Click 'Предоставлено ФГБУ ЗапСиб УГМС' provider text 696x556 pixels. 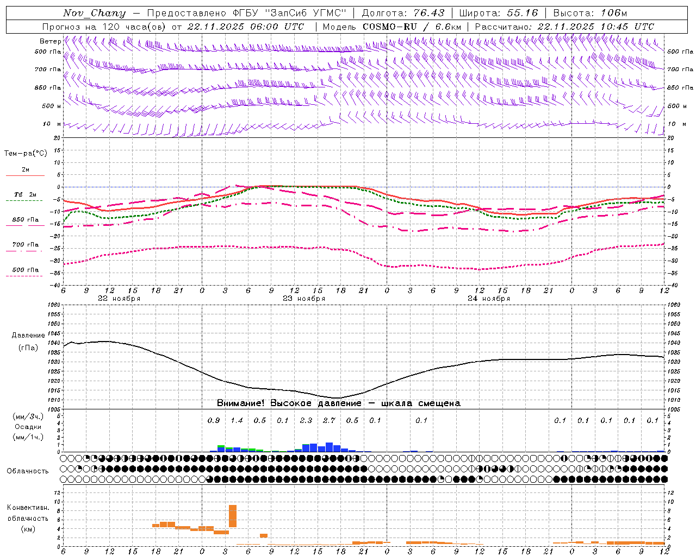pyautogui.click(x=247, y=13)
